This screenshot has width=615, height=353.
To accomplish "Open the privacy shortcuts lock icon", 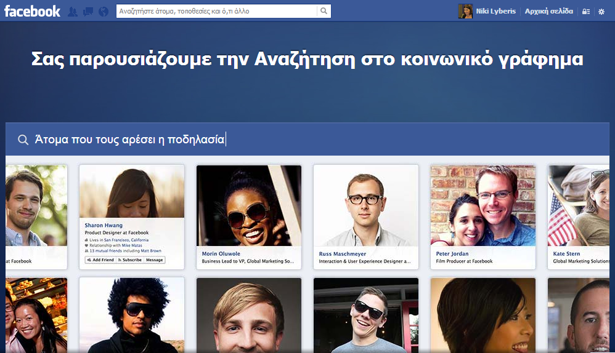I will (586, 12).
